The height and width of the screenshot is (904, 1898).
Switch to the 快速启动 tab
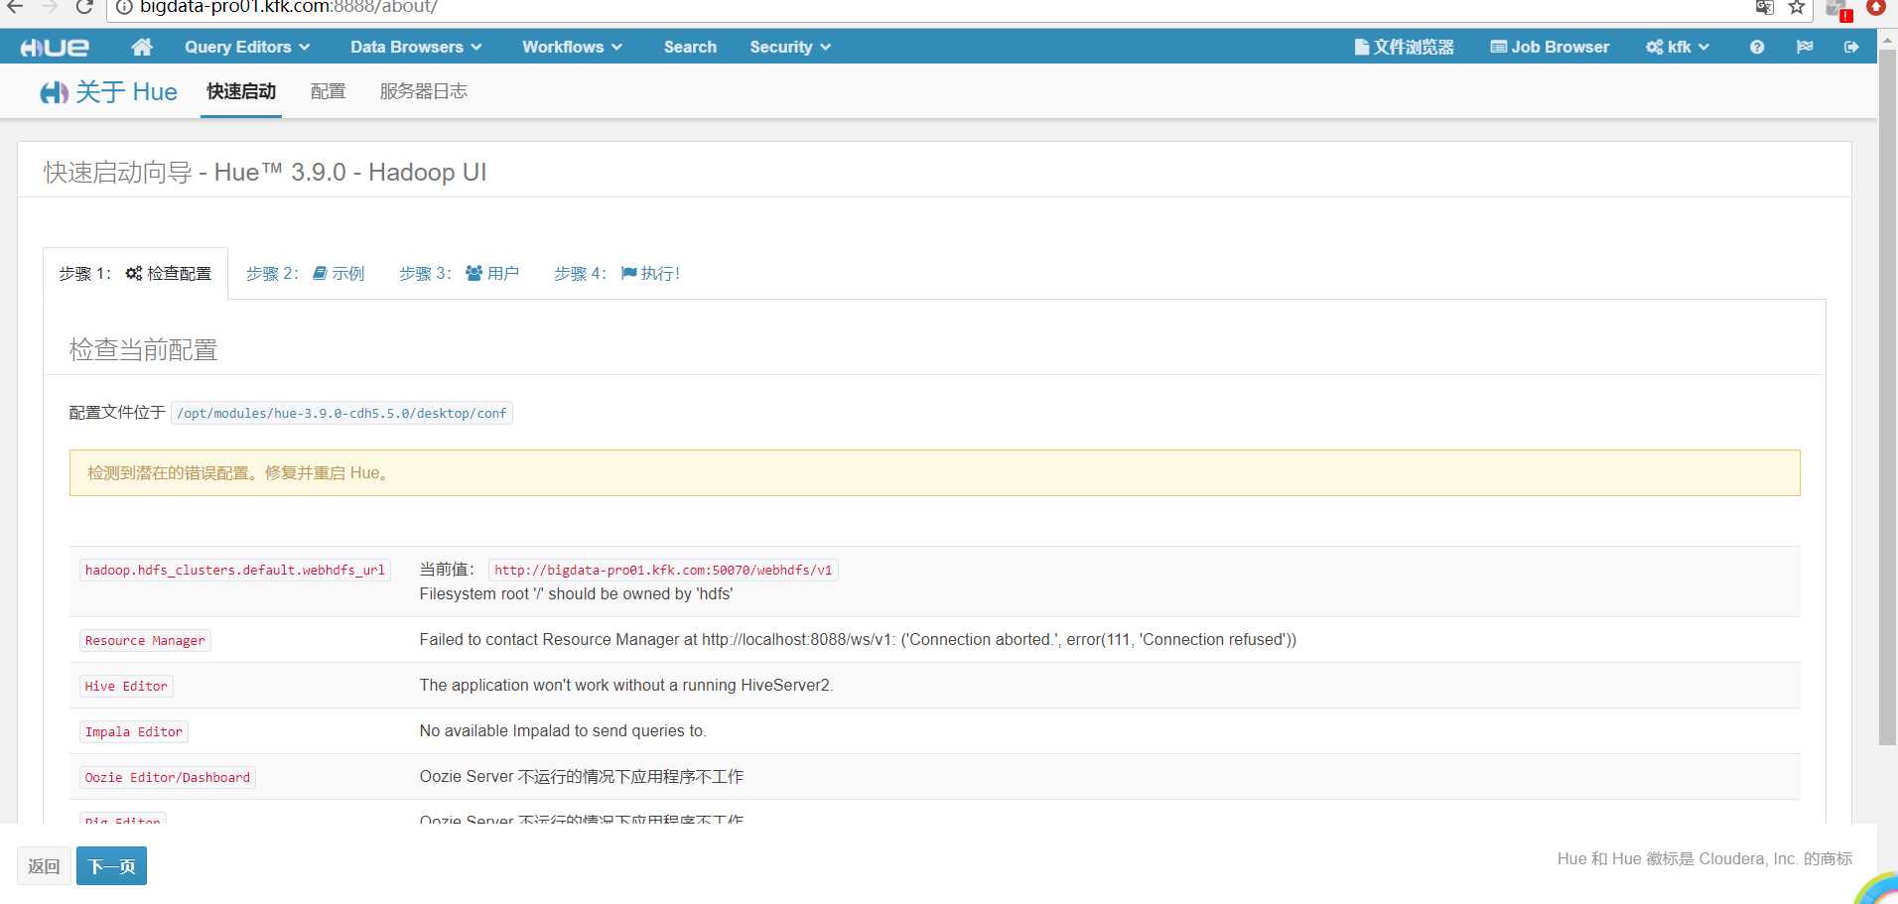click(241, 91)
